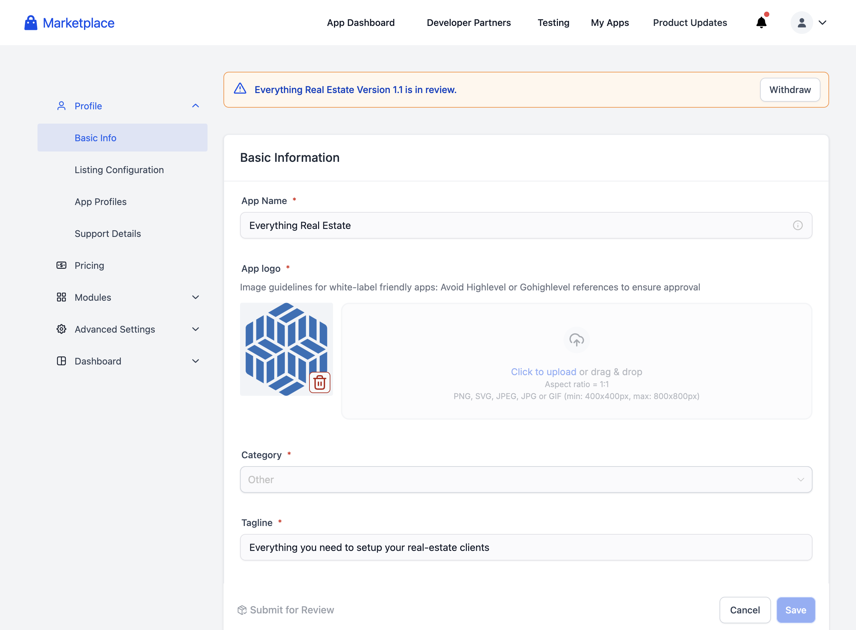Screen dimensions: 856x630
Task: Focus the App Name input field
Action: tap(526, 225)
